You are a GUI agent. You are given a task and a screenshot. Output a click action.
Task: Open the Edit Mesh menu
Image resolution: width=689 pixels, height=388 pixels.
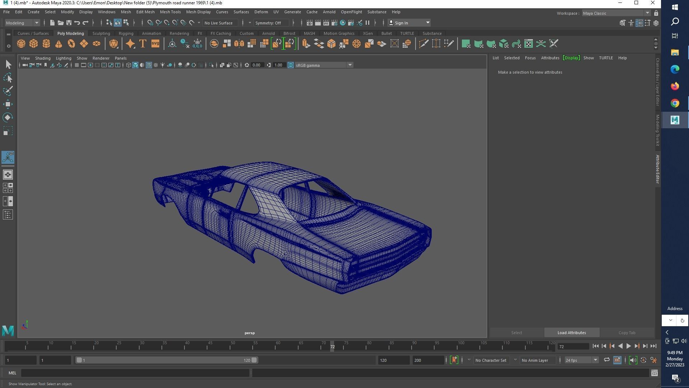(x=145, y=12)
